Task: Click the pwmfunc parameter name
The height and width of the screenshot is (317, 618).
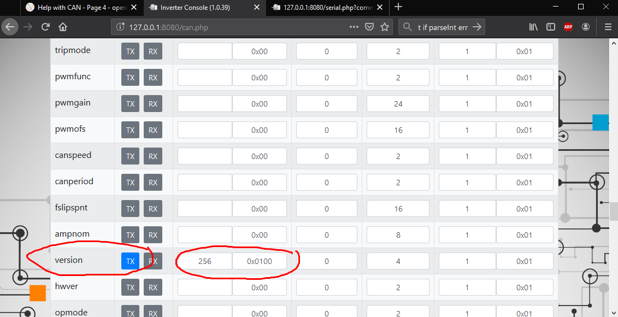Action: pyautogui.click(x=73, y=77)
